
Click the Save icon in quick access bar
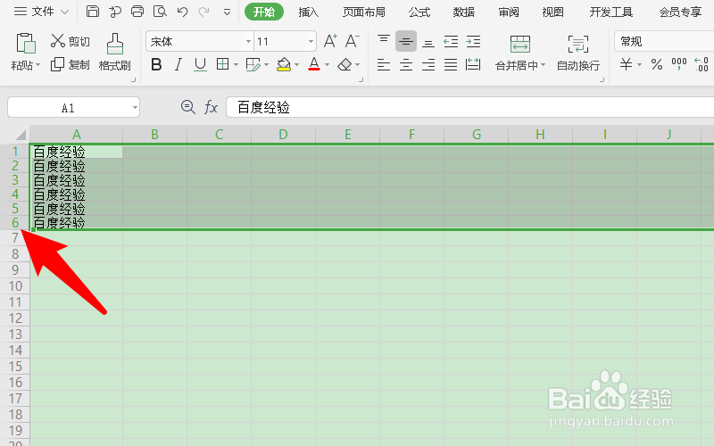[x=93, y=12]
